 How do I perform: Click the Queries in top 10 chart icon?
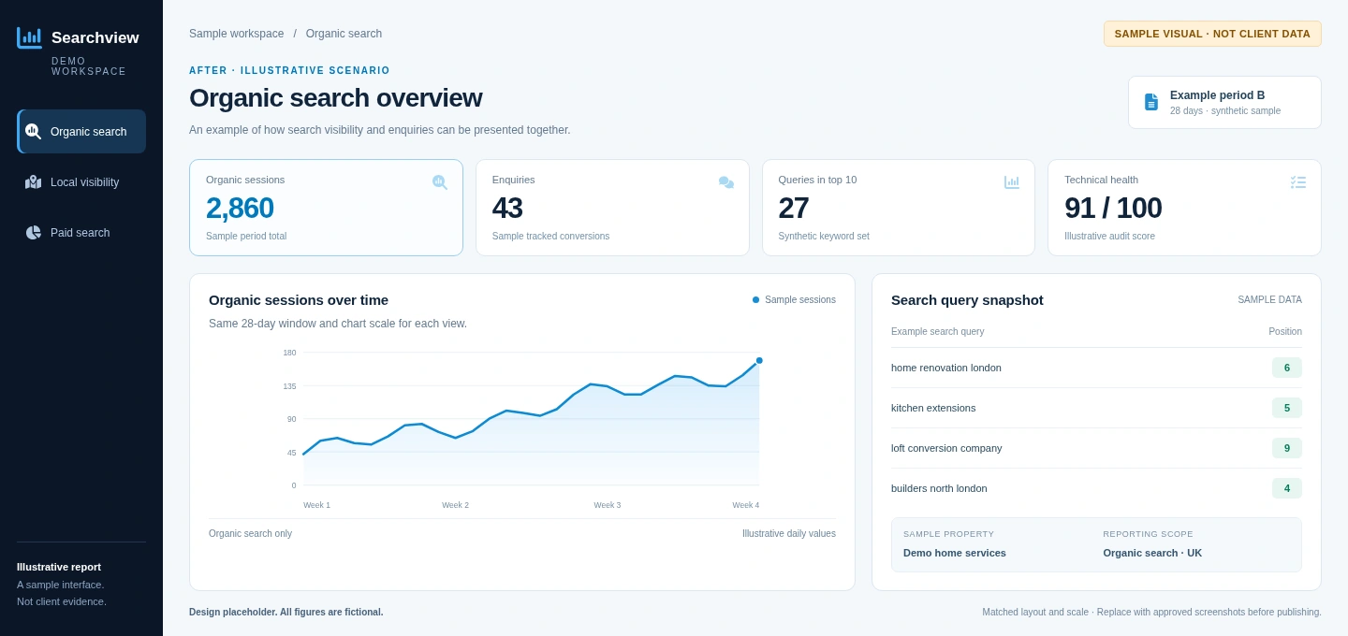[x=1012, y=182]
